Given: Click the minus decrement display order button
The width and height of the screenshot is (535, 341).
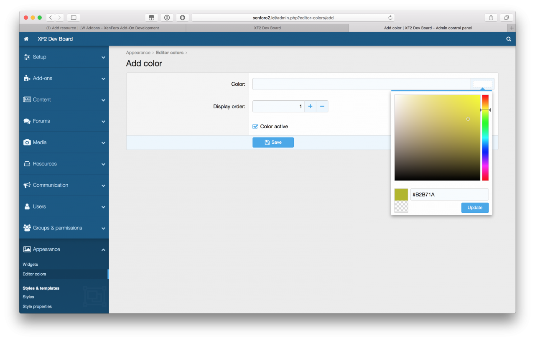Looking at the screenshot, I should pyautogui.click(x=322, y=107).
